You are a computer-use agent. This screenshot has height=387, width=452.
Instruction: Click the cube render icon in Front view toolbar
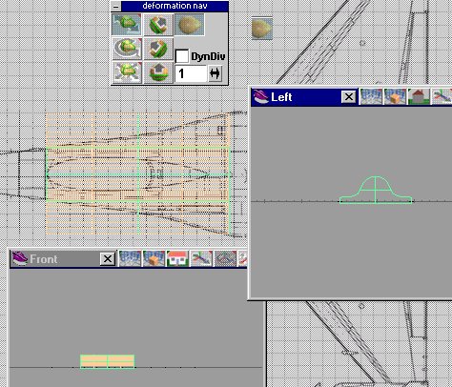pos(154,258)
